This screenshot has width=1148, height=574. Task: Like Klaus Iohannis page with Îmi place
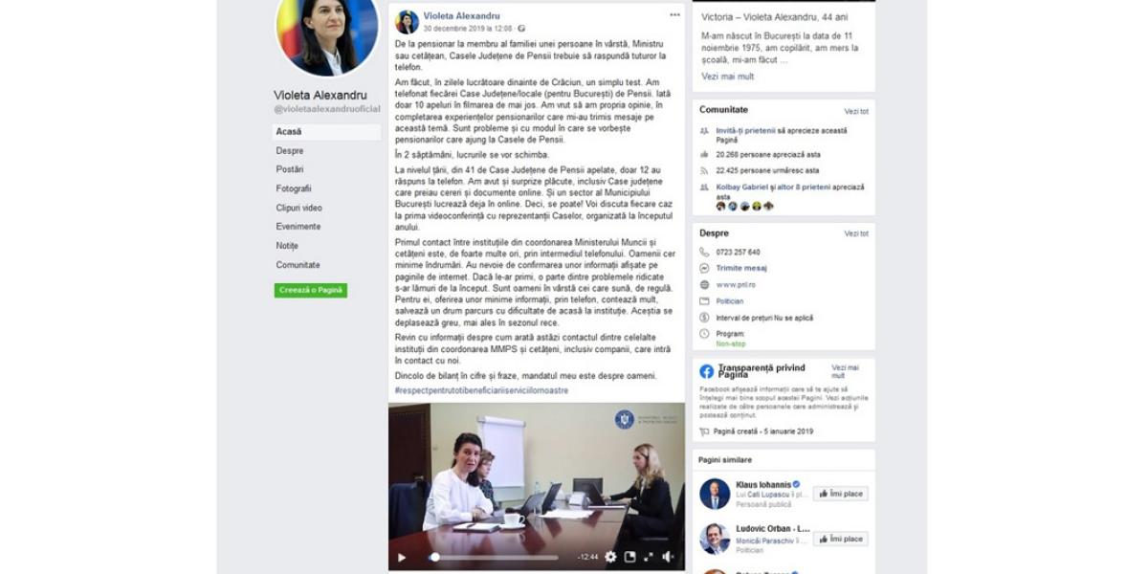point(840,494)
